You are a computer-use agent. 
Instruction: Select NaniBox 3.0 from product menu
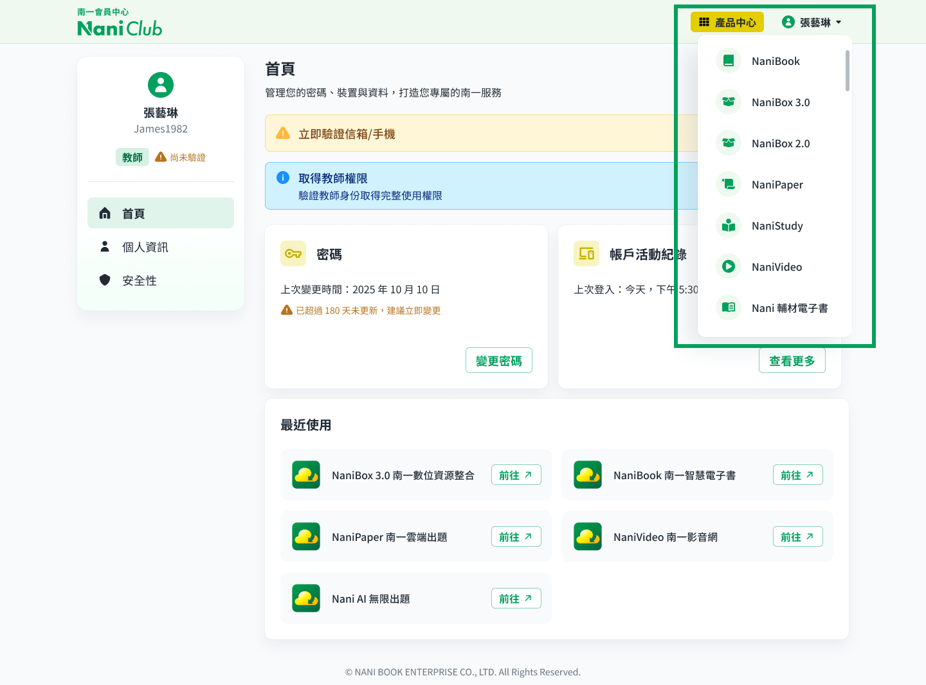[775, 102]
